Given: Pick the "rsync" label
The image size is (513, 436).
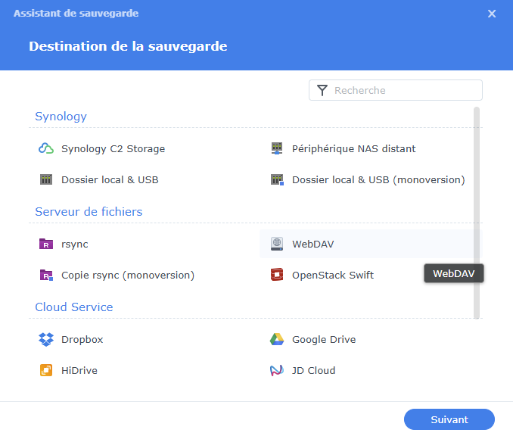Looking at the screenshot, I should coord(75,244).
